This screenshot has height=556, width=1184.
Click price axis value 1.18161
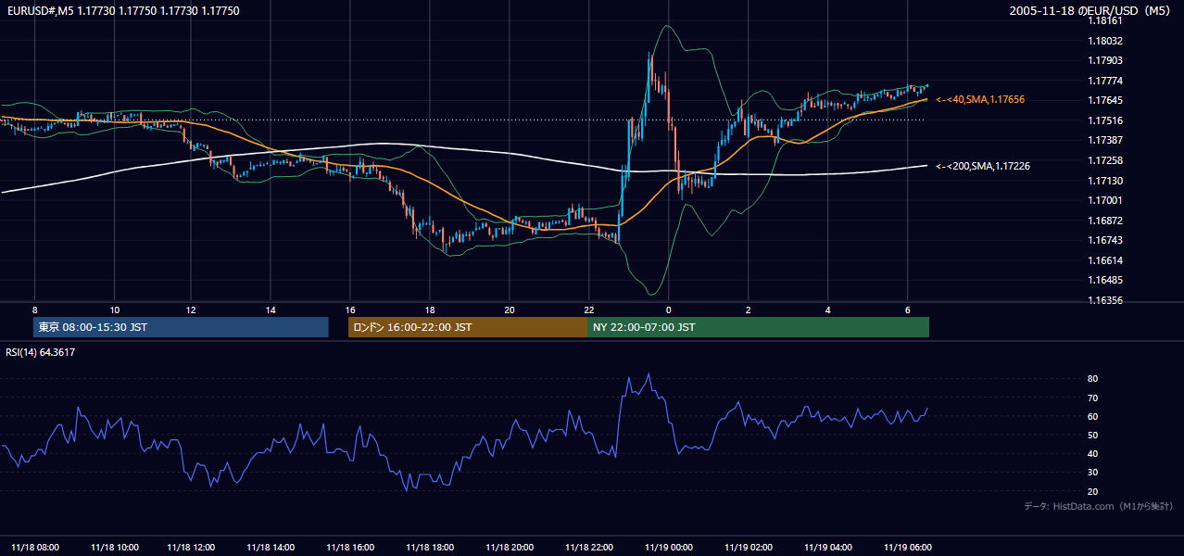(x=1104, y=20)
